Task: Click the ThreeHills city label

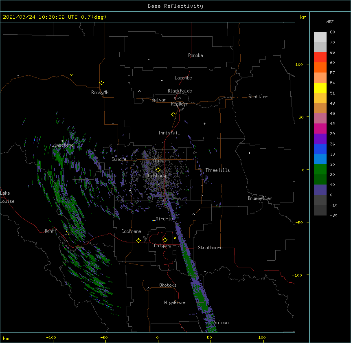Action: click(217, 170)
